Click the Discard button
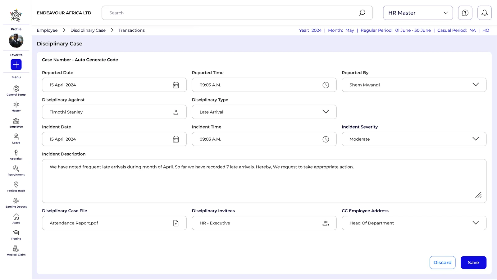This screenshot has height=280, width=497. tap(442, 263)
